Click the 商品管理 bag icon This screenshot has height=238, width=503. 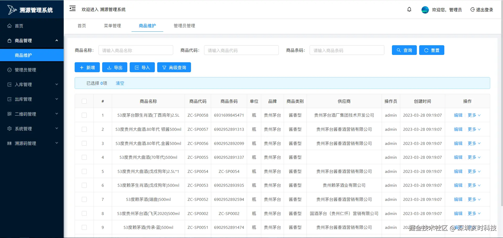click(x=9, y=41)
